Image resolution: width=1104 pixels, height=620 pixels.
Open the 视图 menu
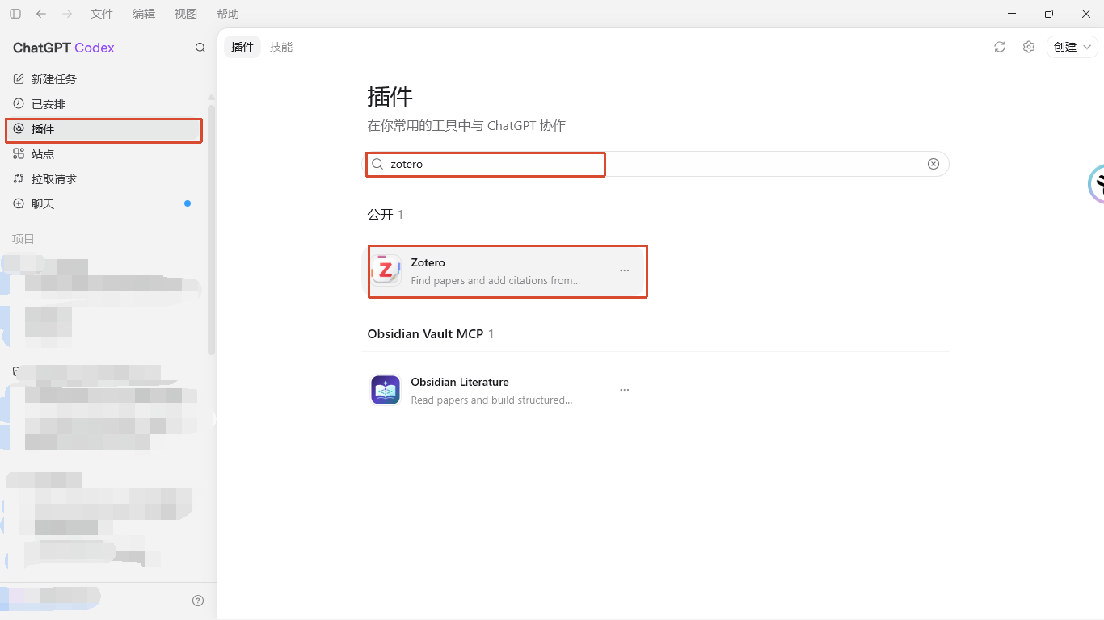tap(186, 14)
